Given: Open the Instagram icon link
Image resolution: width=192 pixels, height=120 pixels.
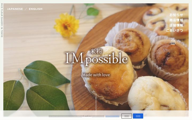Looking at the screenshot, I should 173,42.
